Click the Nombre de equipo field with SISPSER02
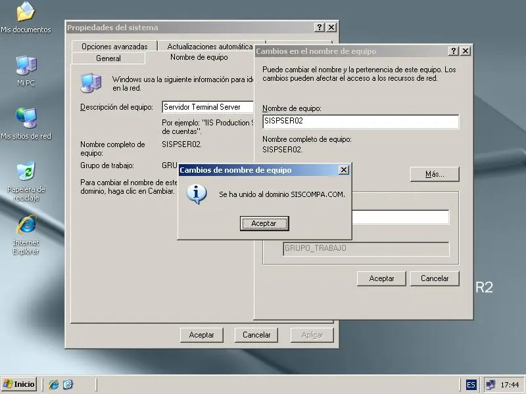Screen dimensions: 526x394 [360, 121]
